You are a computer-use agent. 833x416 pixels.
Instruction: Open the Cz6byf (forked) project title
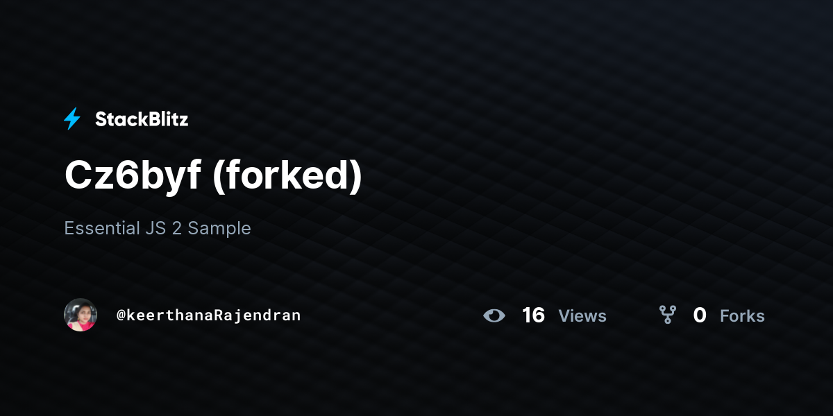(213, 176)
